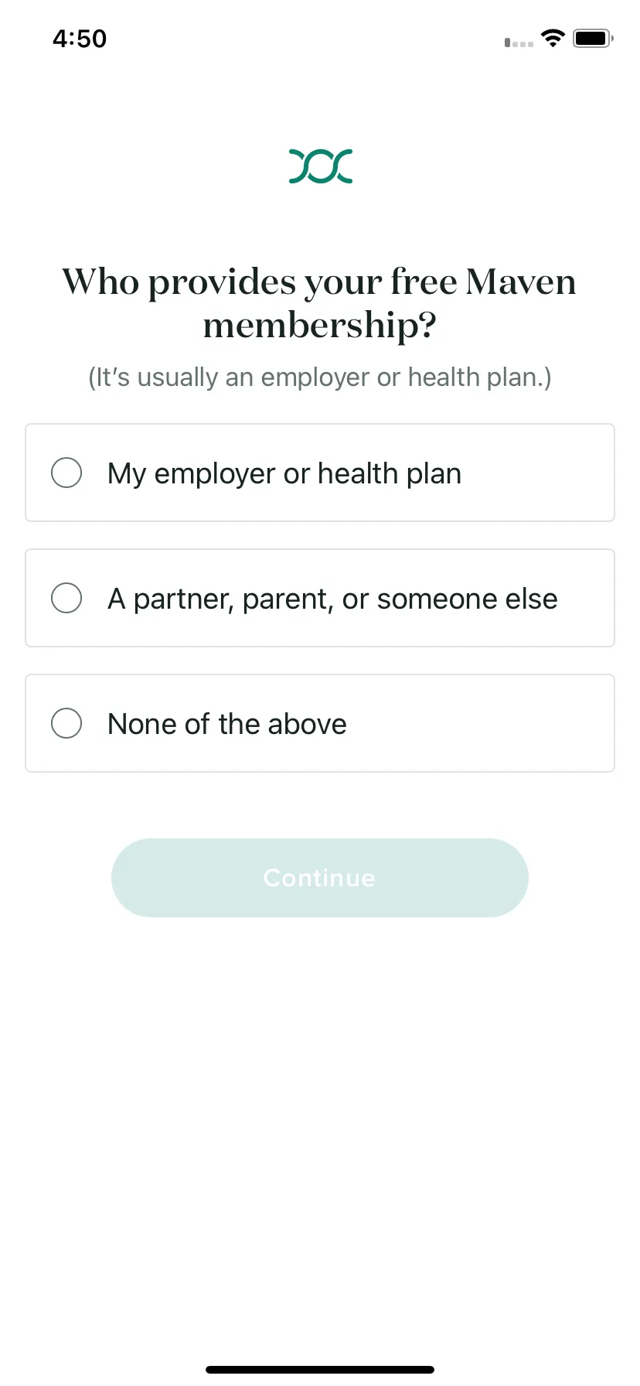Tap the Wi-Fi status icon
Viewport: 640px width, 1386px height.
(x=553, y=38)
